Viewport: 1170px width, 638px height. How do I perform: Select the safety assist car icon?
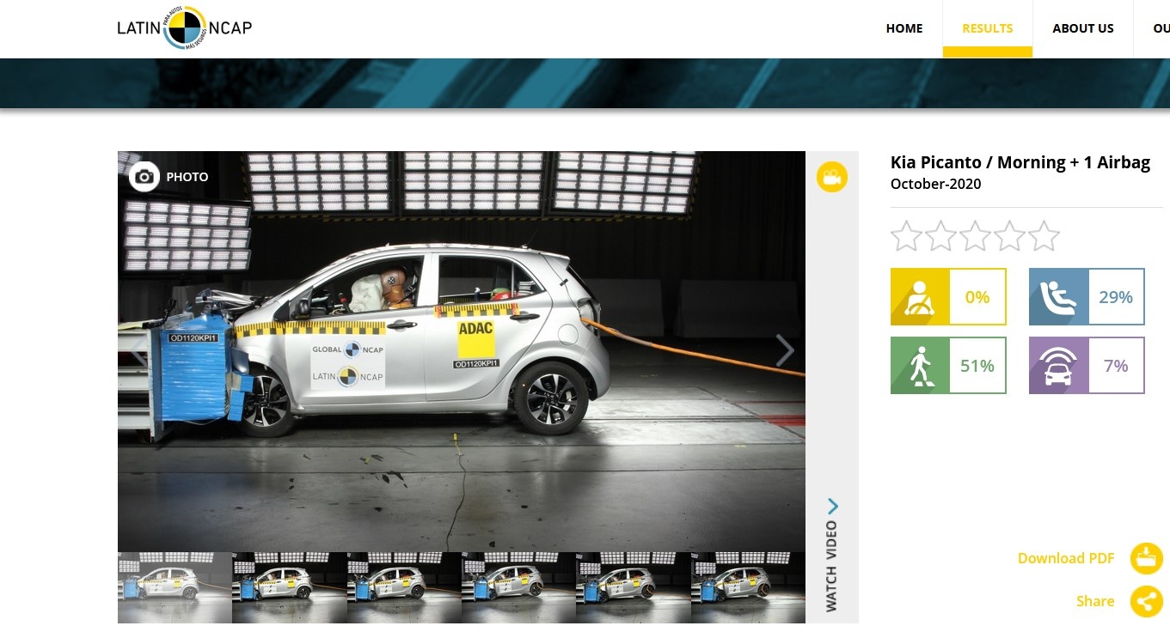(x=1058, y=366)
